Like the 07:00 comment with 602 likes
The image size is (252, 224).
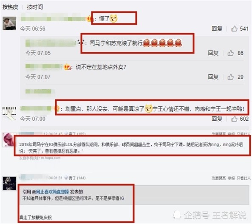click(x=234, y=119)
